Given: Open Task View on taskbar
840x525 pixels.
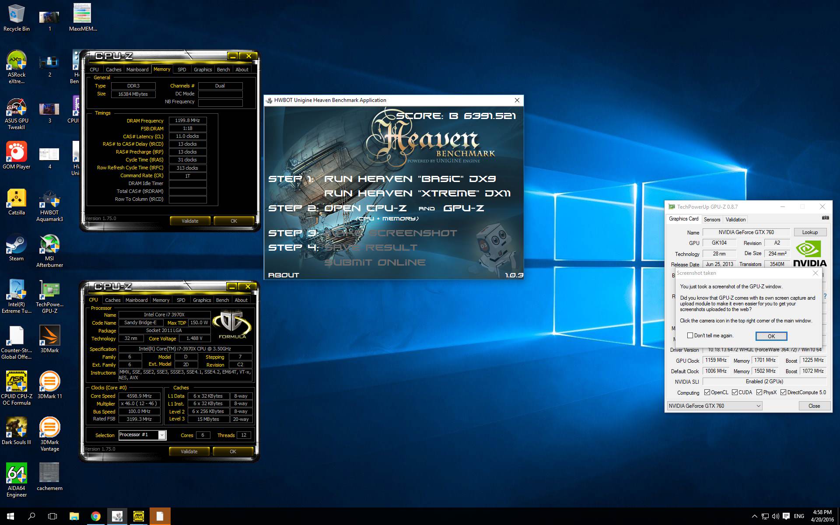Looking at the screenshot, I should (x=52, y=516).
